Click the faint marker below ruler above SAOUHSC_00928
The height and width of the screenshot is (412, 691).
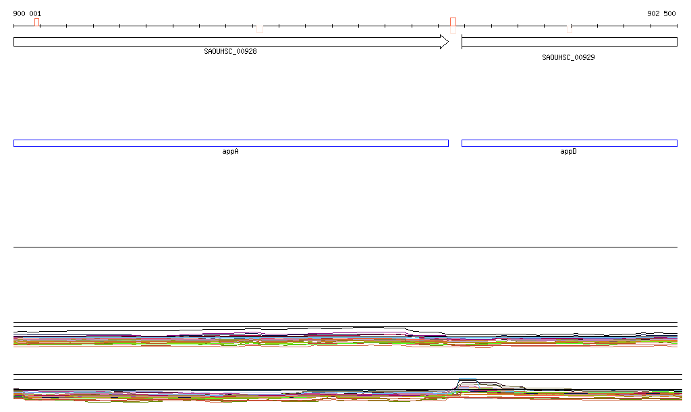260,29
